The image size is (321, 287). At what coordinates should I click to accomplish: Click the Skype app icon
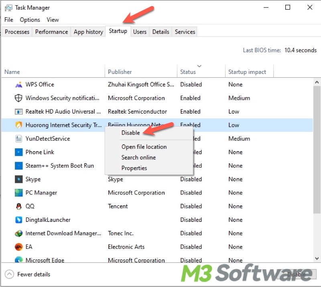[x=18, y=179]
